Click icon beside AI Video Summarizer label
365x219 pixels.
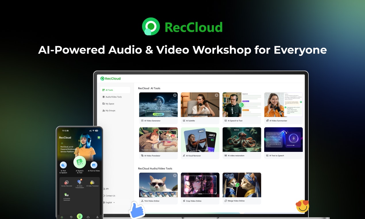click(267, 121)
